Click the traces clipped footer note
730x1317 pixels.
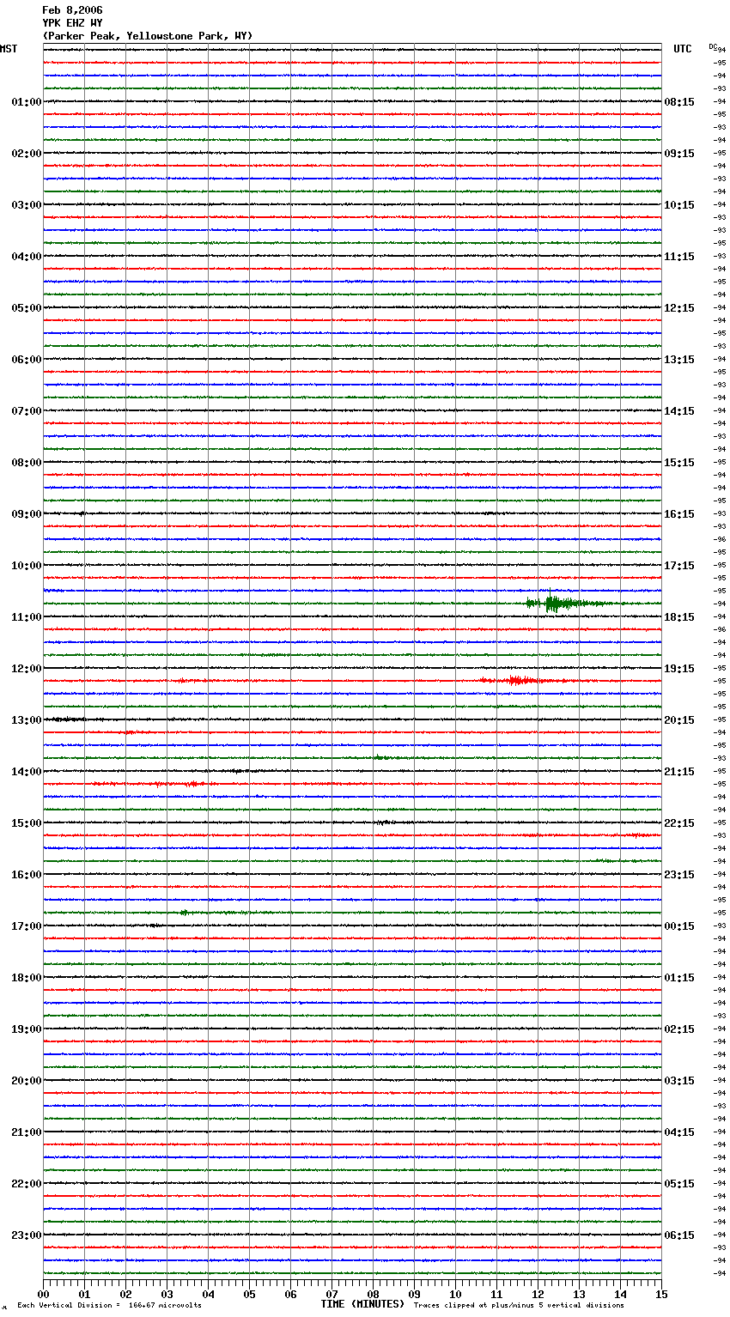(519, 1306)
